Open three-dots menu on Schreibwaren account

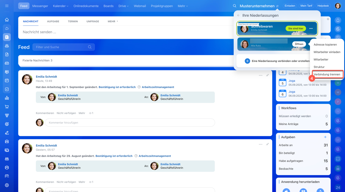click(311, 29)
